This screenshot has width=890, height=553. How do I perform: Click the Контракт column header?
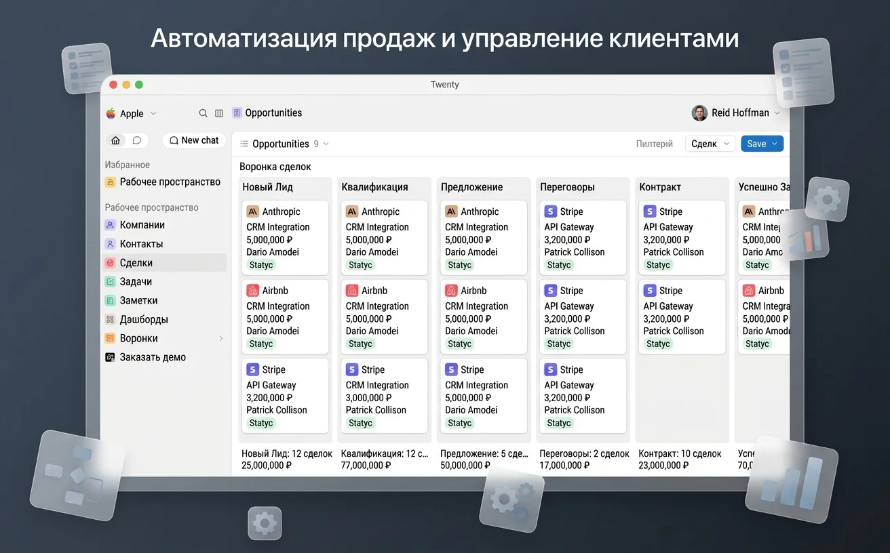pyautogui.click(x=660, y=187)
